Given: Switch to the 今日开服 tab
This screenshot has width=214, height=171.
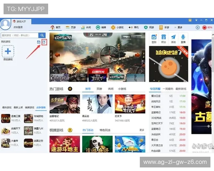Looking at the screenshot, I should (155, 89).
